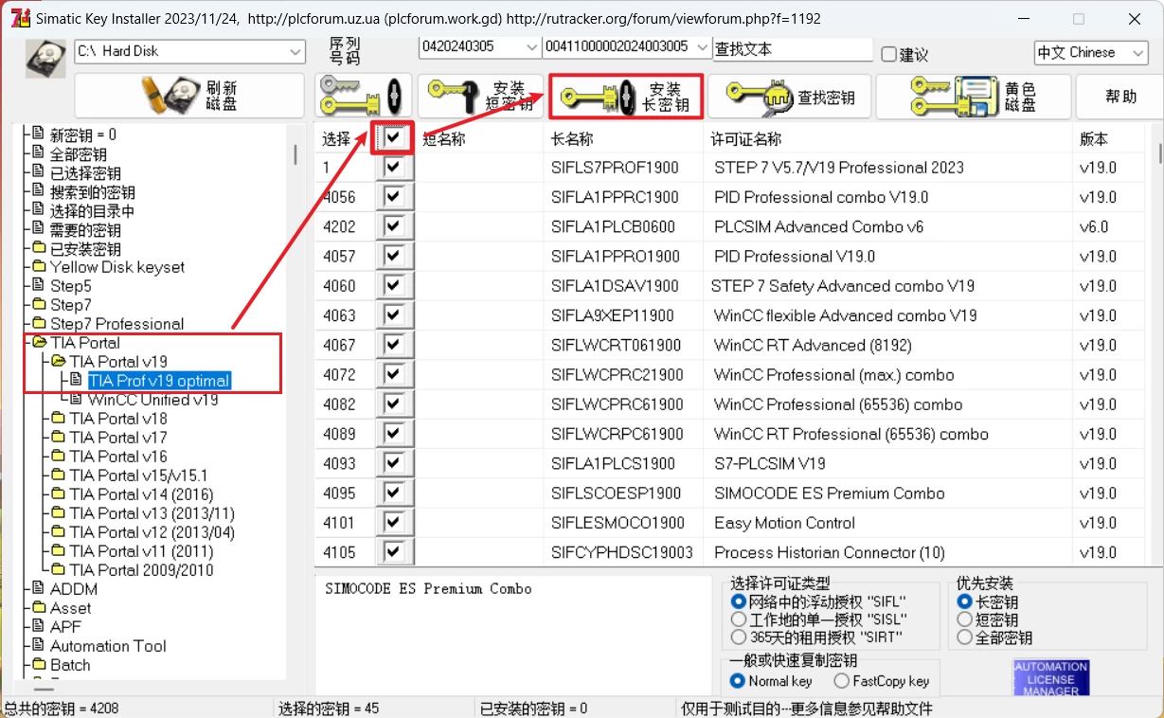This screenshot has width=1164, height=718.
Task: Open the 帮助 help button
Action: [x=1121, y=96]
